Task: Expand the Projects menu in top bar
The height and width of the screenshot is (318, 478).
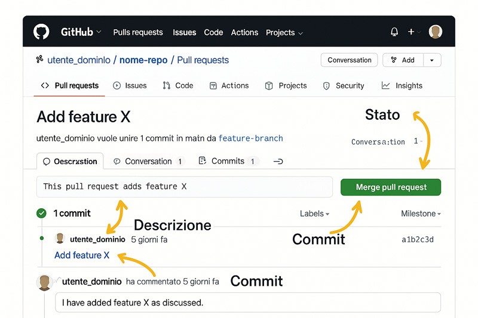Action: pyautogui.click(x=284, y=33)
